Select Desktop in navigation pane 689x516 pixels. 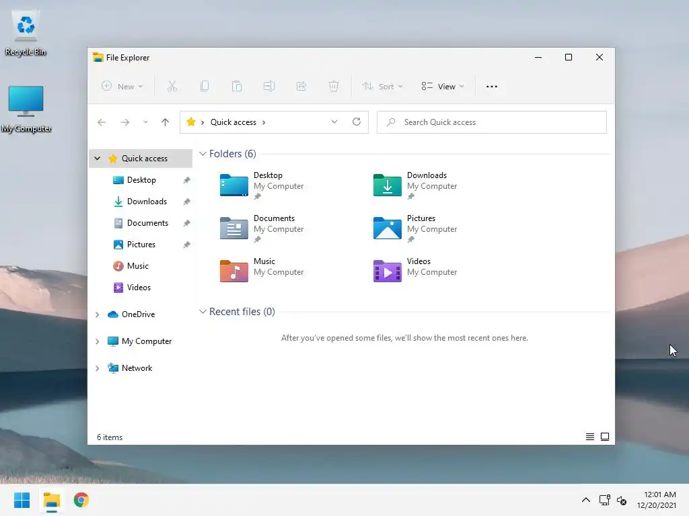pos(141,180)
